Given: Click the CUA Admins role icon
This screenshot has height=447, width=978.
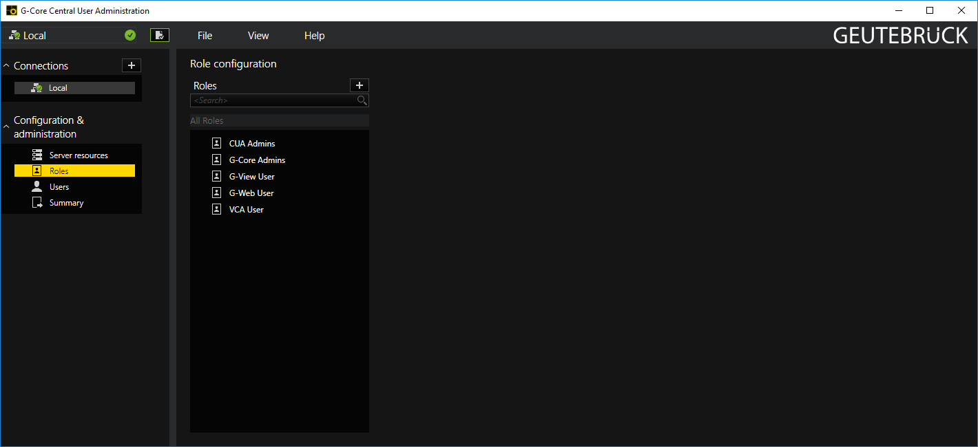Looking at the screenshot, I should 216,144.
